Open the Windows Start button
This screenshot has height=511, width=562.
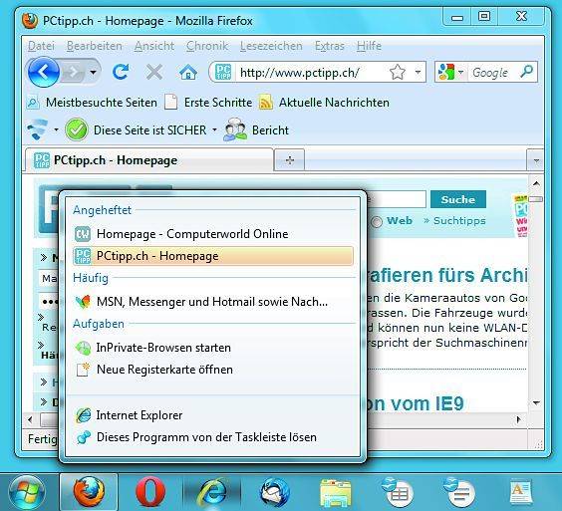click(26, 493)
